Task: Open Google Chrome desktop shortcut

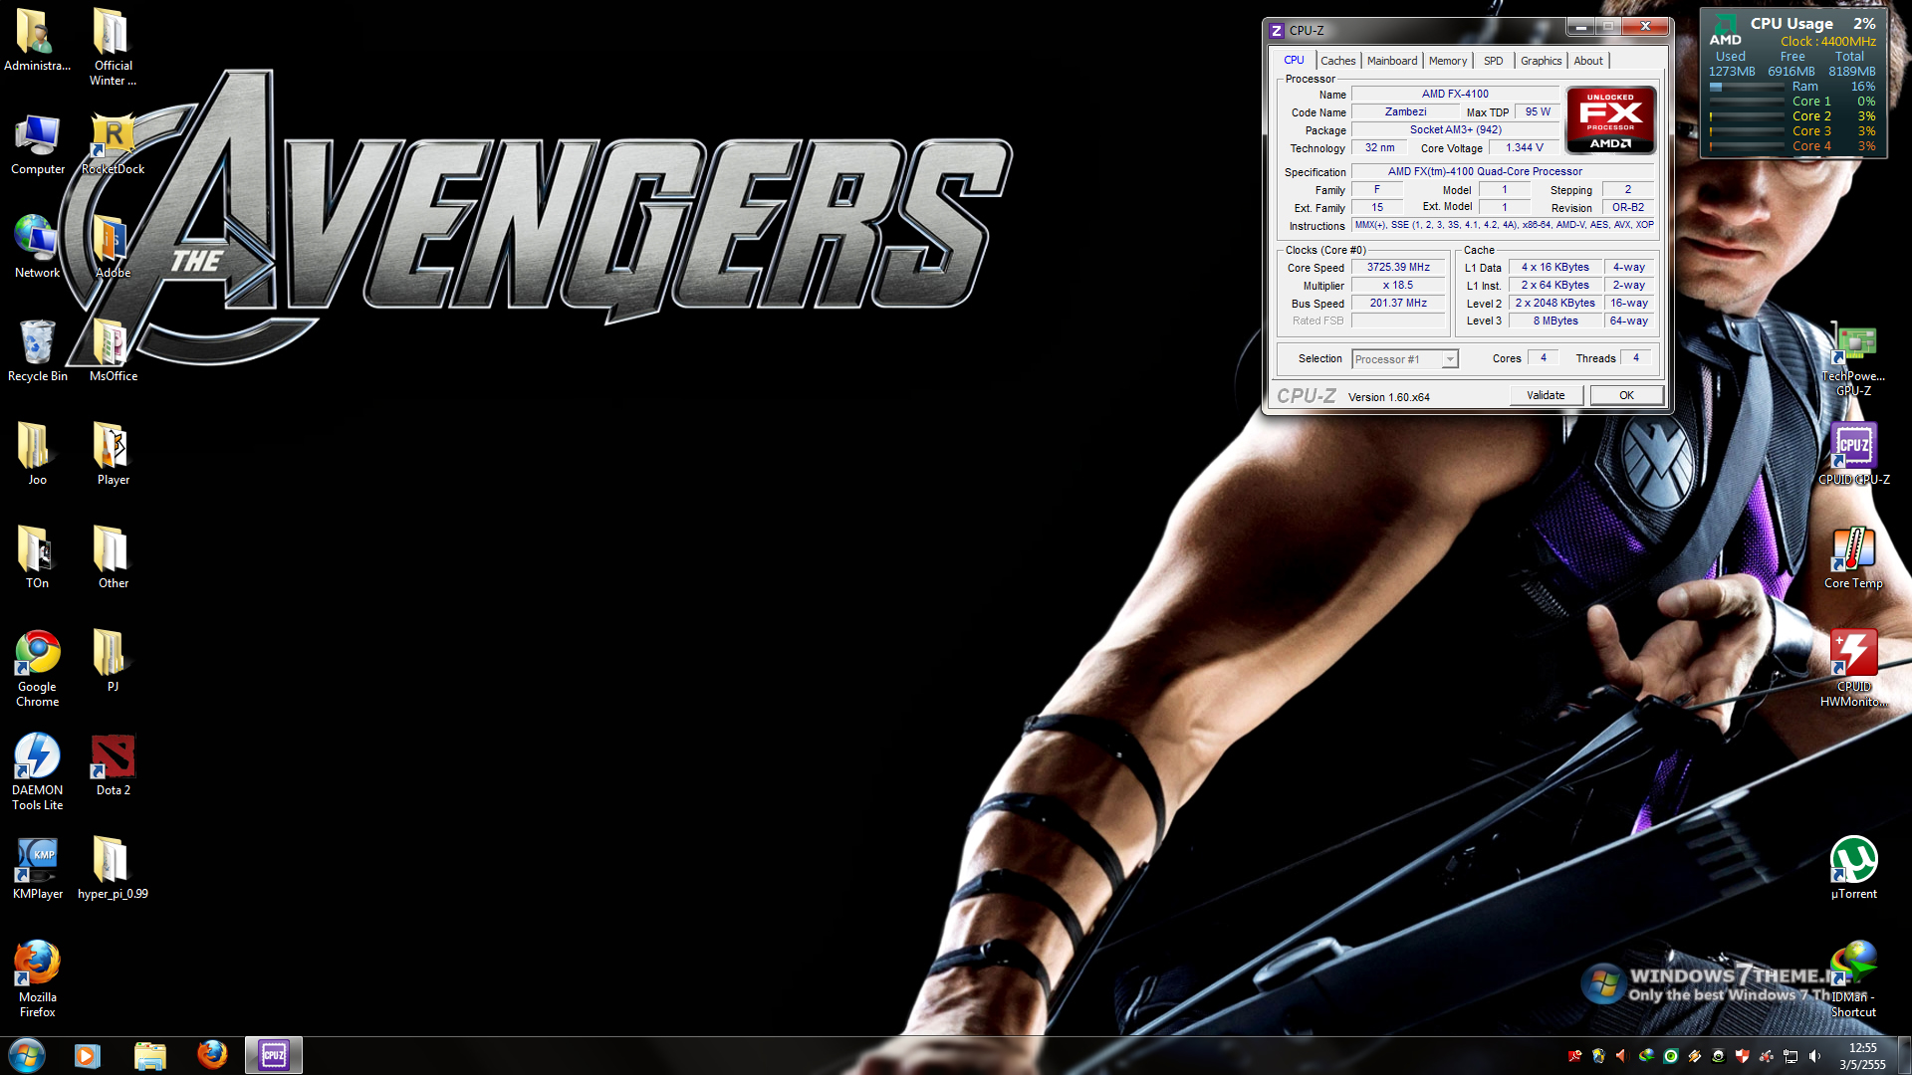Action: (x=37, y=654)
